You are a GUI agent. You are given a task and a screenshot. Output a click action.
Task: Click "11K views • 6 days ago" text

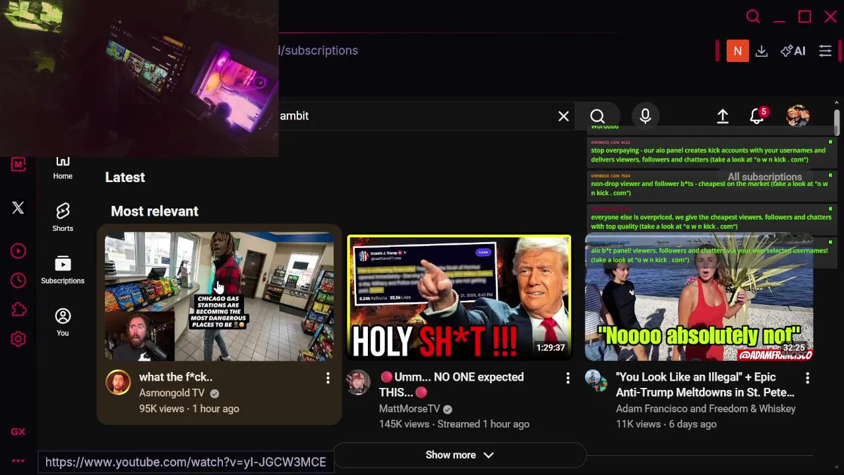666,424
